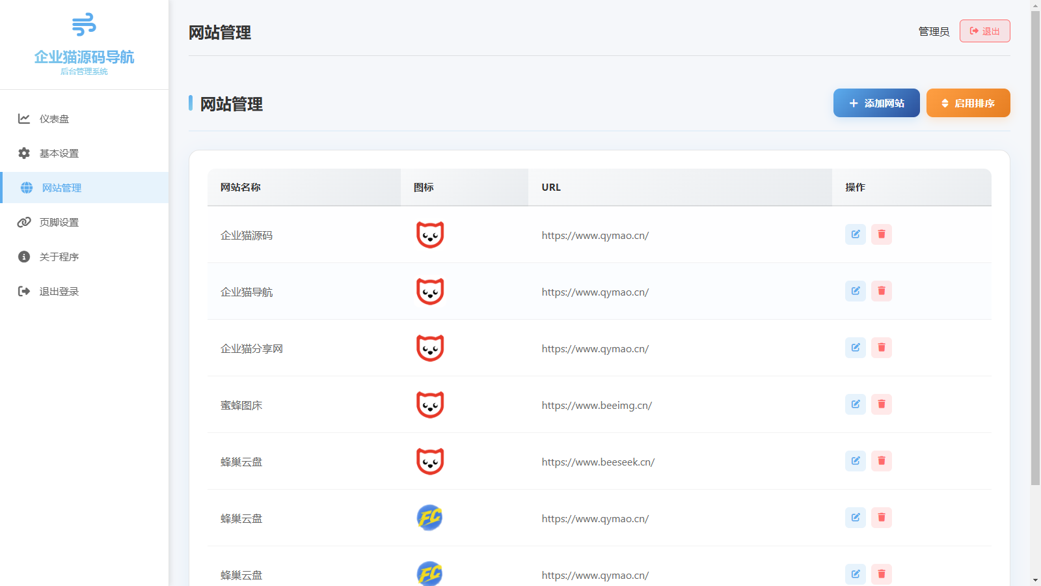Click the blue FC icon in sixth row
This screenshot has height=586, width=1041.
pyautogui.click(x=429, y=518)
